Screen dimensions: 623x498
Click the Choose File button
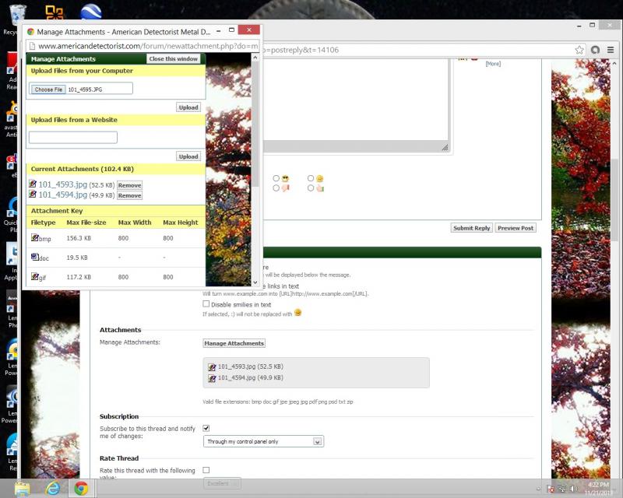tap(48, 89)
